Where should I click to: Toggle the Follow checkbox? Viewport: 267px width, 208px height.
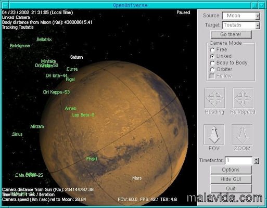212,76
